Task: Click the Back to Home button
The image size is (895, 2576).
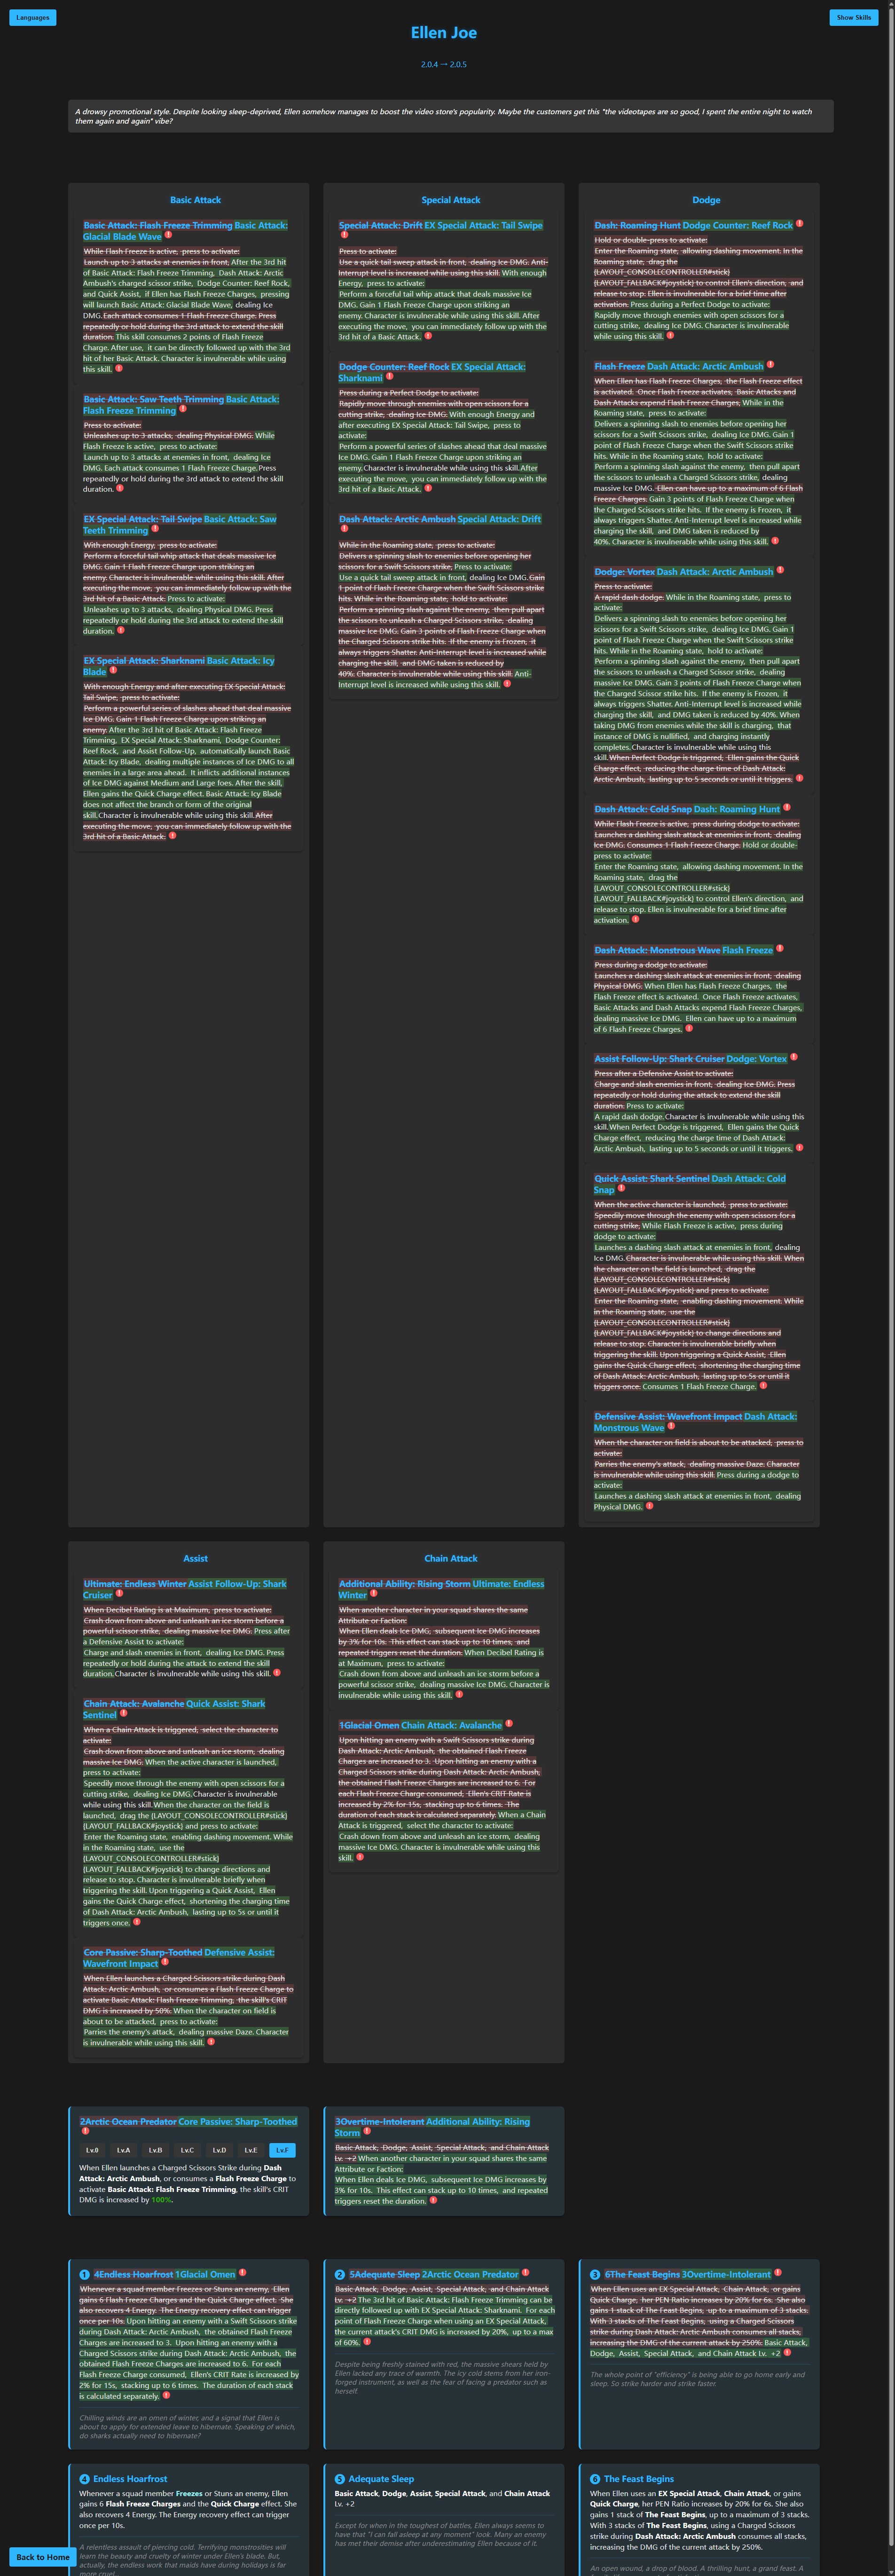Action: click(x=43, y=2557)
